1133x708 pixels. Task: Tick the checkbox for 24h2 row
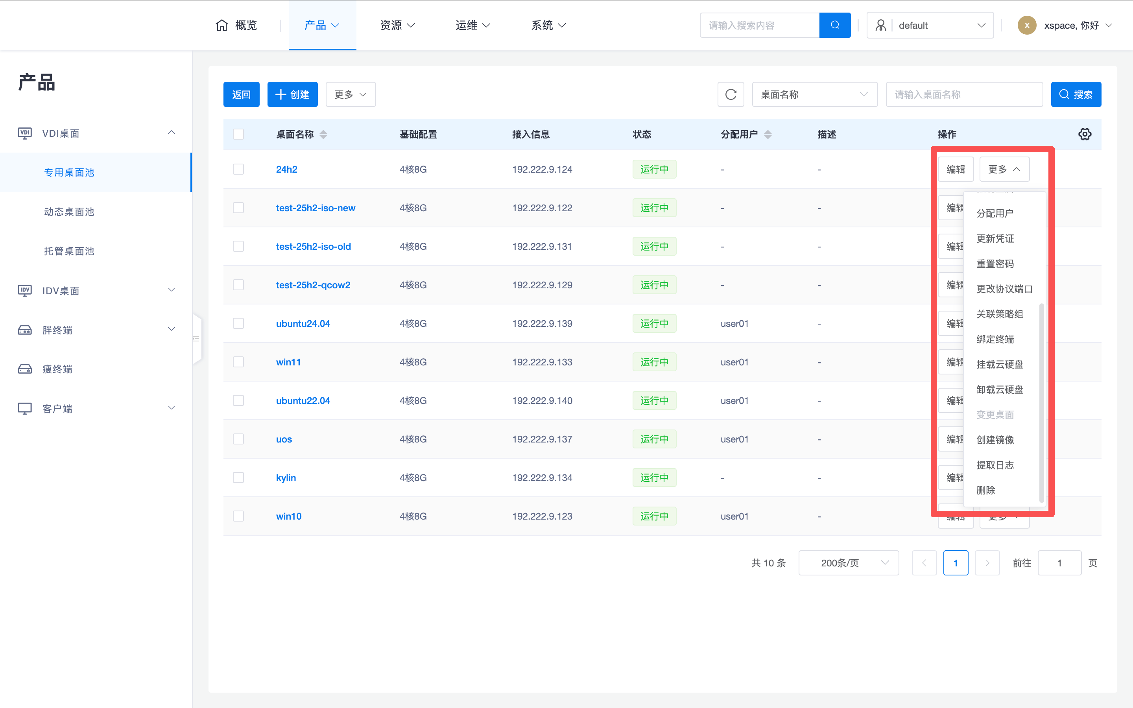click(238, 169)
